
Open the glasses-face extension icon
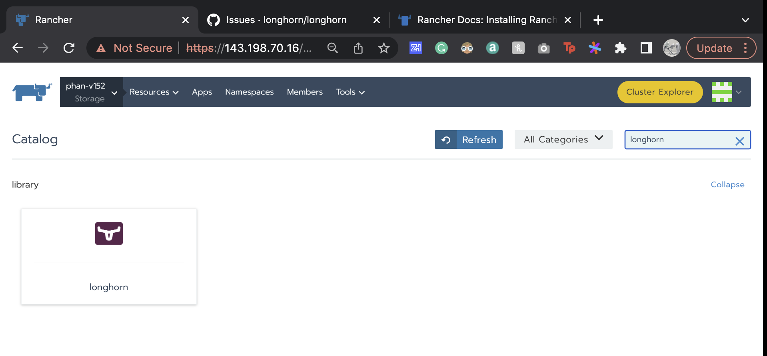pos(467,48)
